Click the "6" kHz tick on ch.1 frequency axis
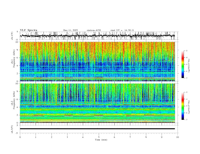 [x=18, y=58]
